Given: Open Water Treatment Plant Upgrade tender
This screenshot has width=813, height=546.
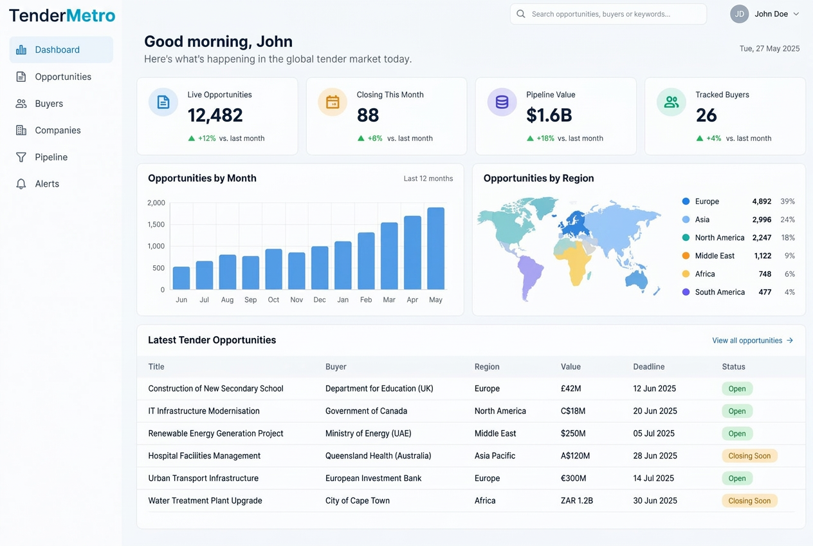Looking at the screenshot, I should 205,501.
